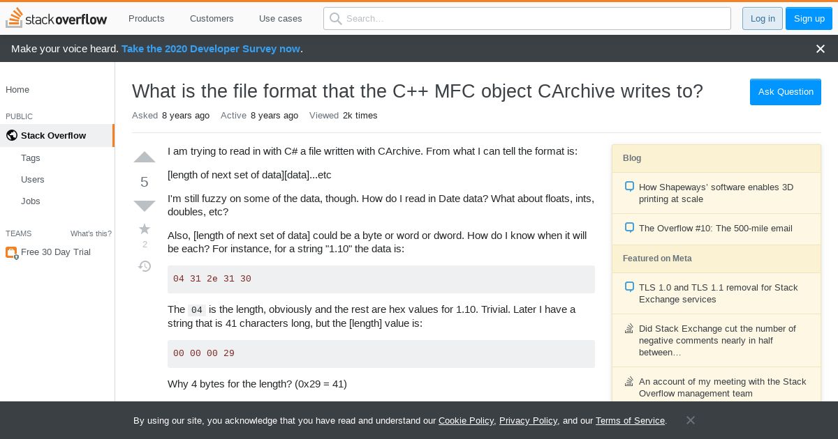
Task: Open the question title link
Action: click(418, 91)
